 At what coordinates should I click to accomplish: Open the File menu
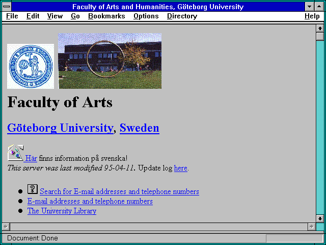click(x=12, y=16)
